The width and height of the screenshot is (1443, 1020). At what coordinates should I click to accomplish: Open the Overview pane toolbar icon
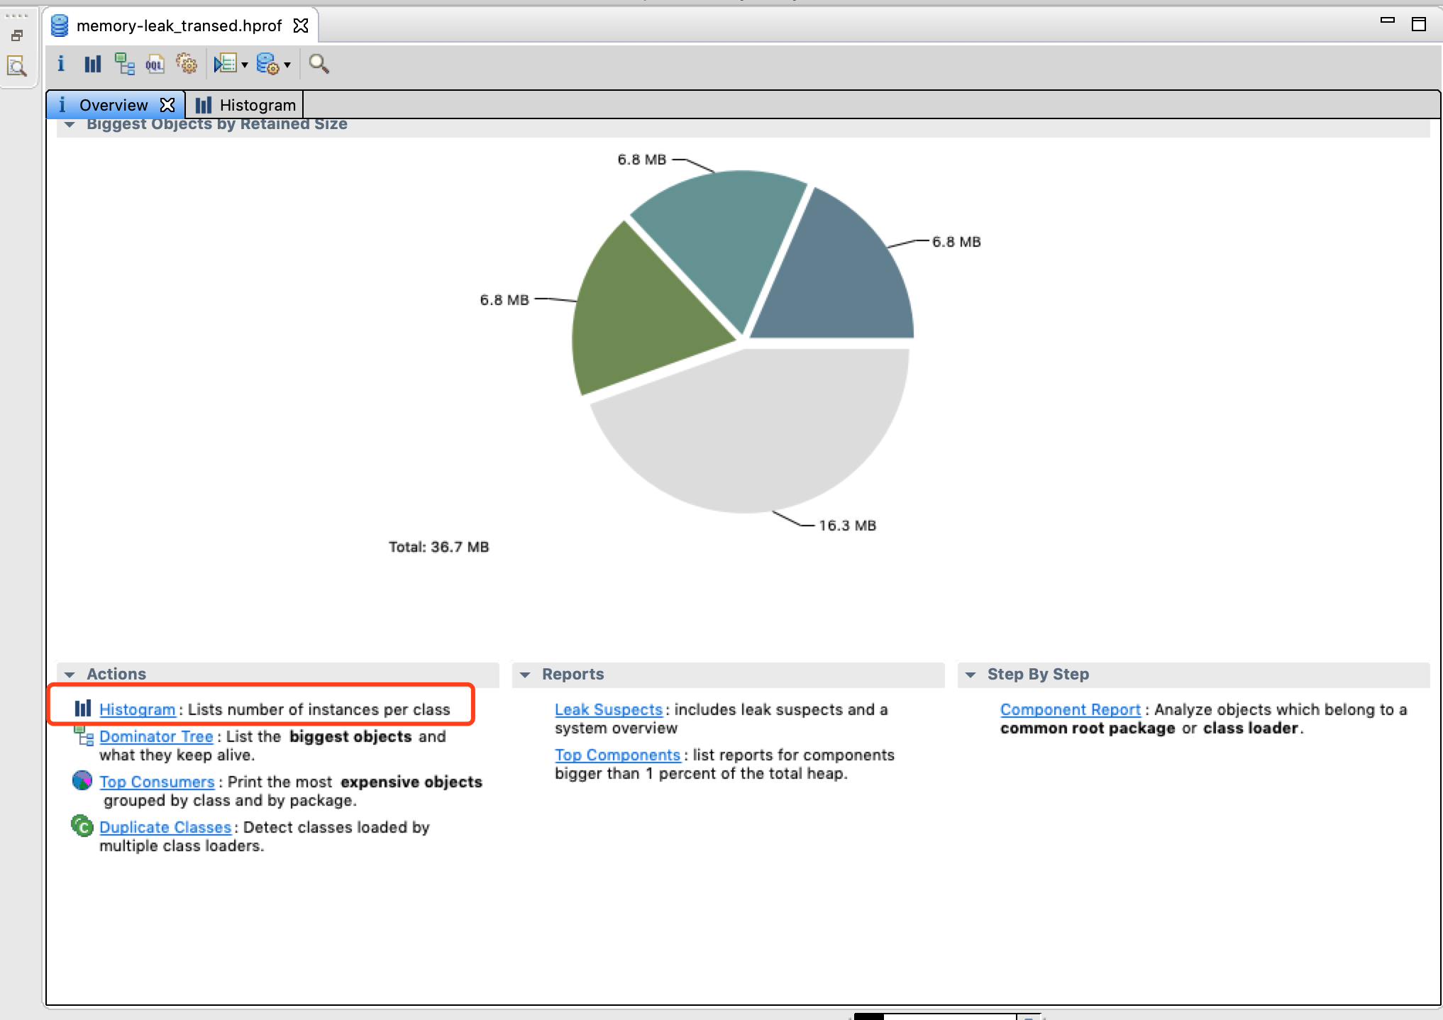click(x=61, y=64)
